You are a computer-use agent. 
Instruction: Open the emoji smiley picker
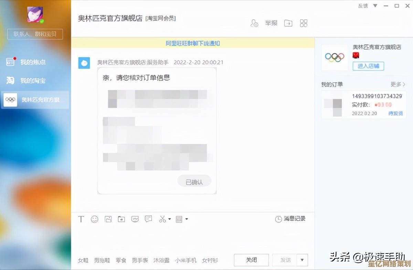pyautogui.click(x=95, y=219)
